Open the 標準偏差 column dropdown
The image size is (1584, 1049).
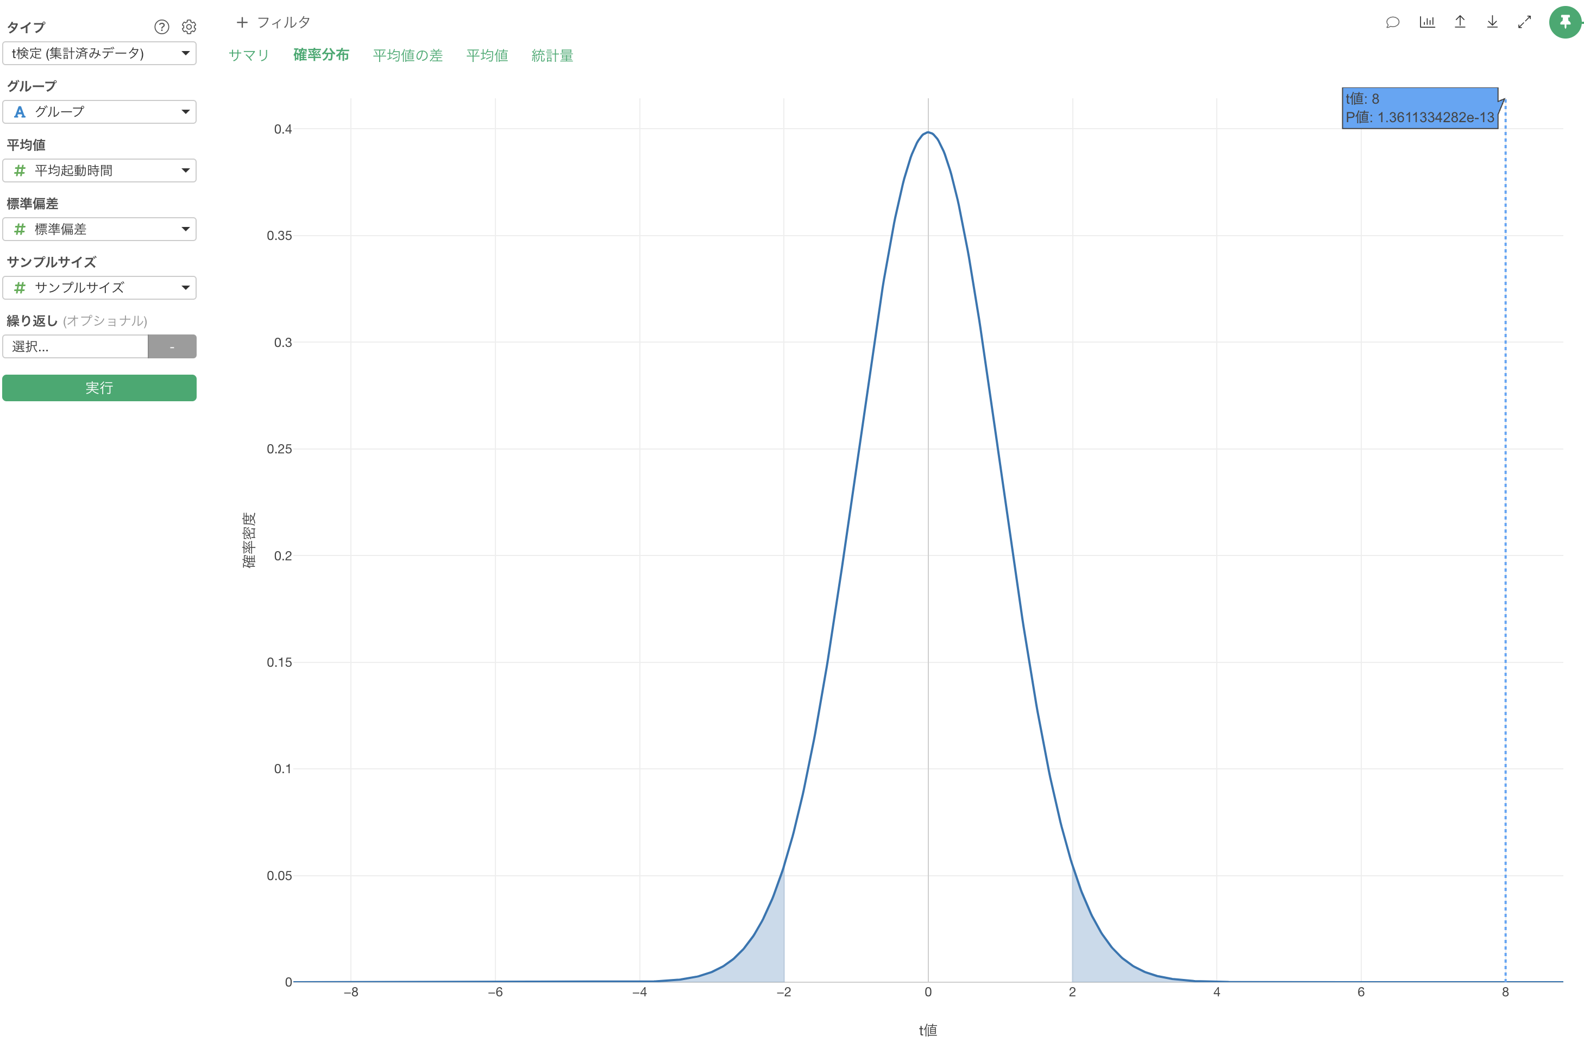tap(99, 230)
